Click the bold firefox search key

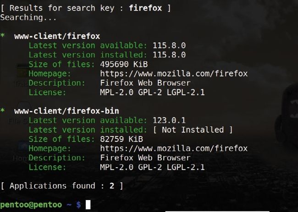145,8
